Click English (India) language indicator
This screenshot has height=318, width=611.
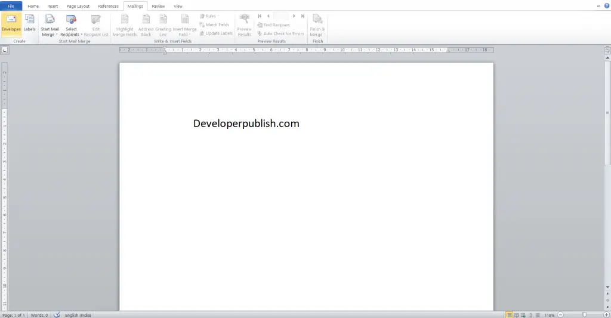click(x=78, y=315)
